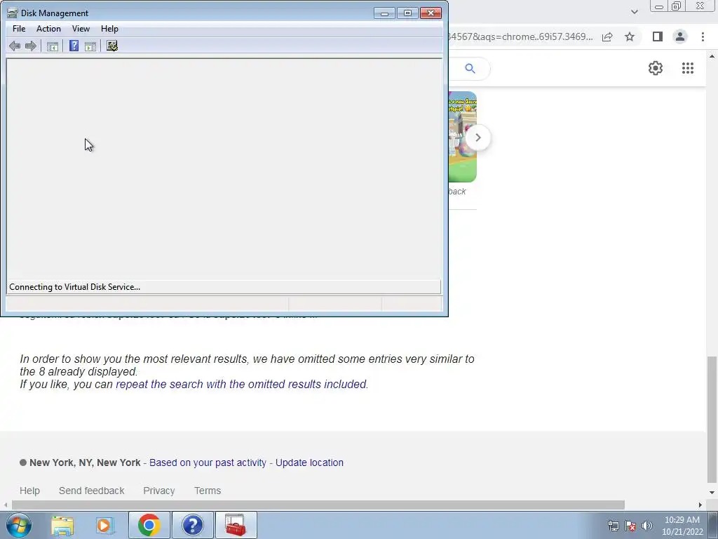Viewport: 718px width, 539px height.
Task: Open the Terms footer link
Action: tap(208, 491)
